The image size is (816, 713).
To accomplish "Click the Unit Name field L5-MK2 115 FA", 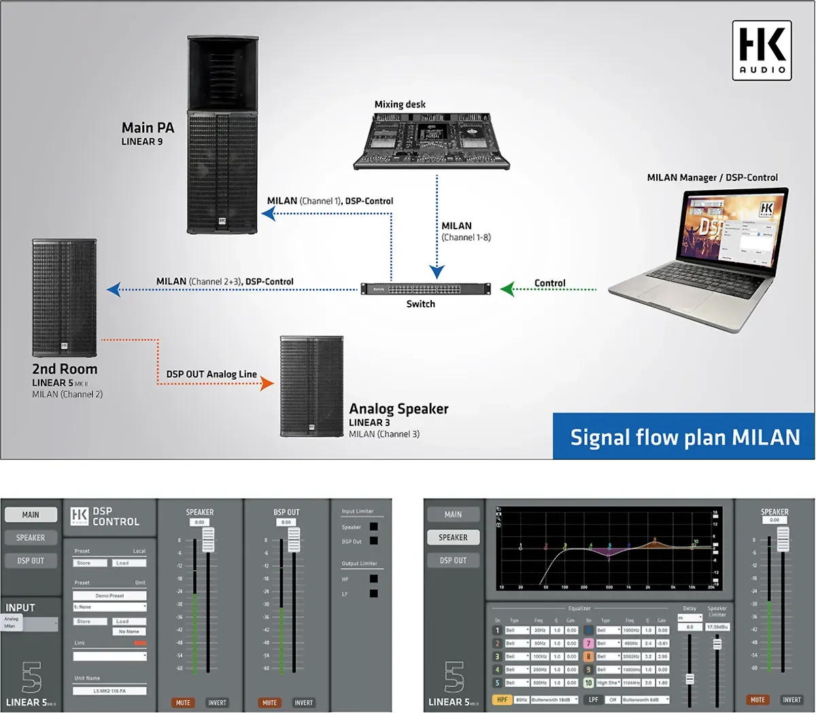I will click(x=109, y=691).
